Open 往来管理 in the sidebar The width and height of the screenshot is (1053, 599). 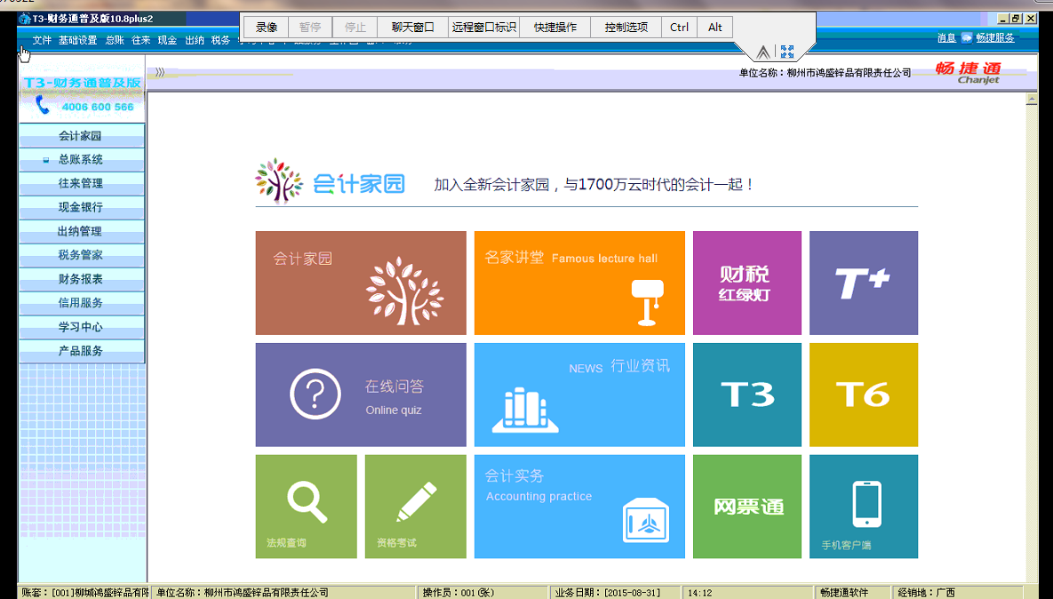[x=81, y=183]
